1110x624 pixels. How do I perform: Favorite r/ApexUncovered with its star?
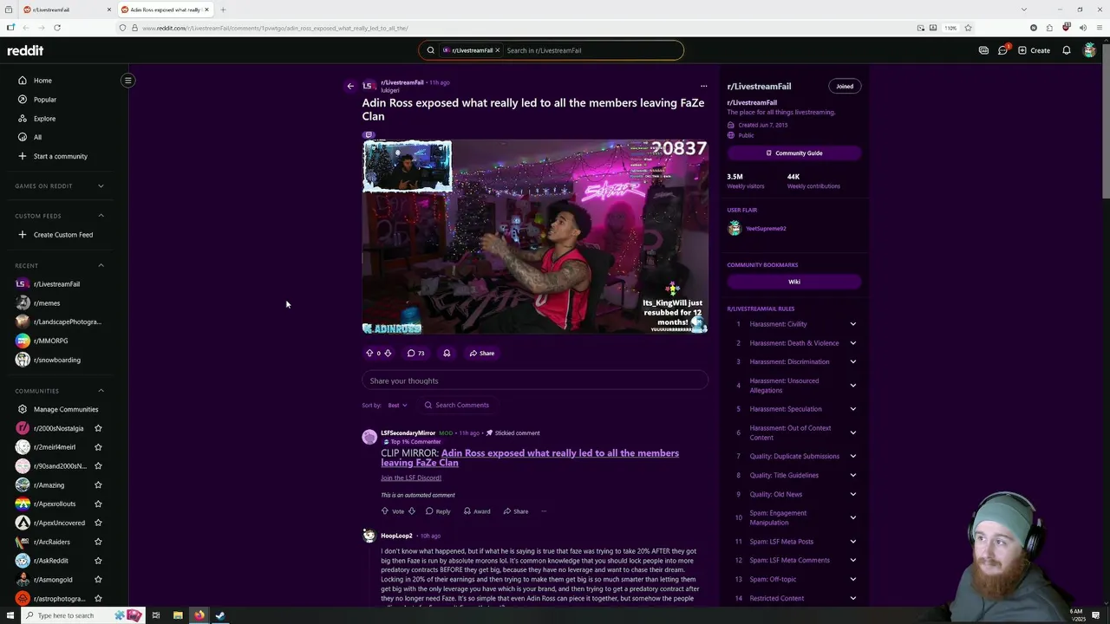[x=98, y=523]
